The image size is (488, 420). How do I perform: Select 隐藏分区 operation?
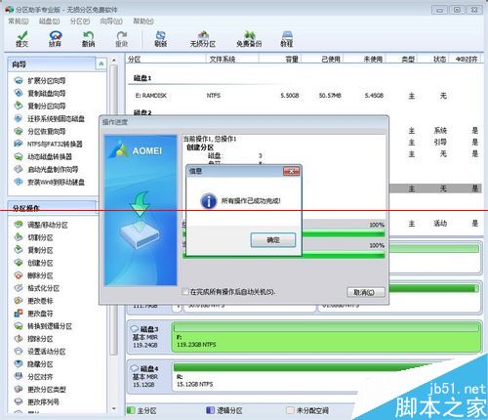34,364
